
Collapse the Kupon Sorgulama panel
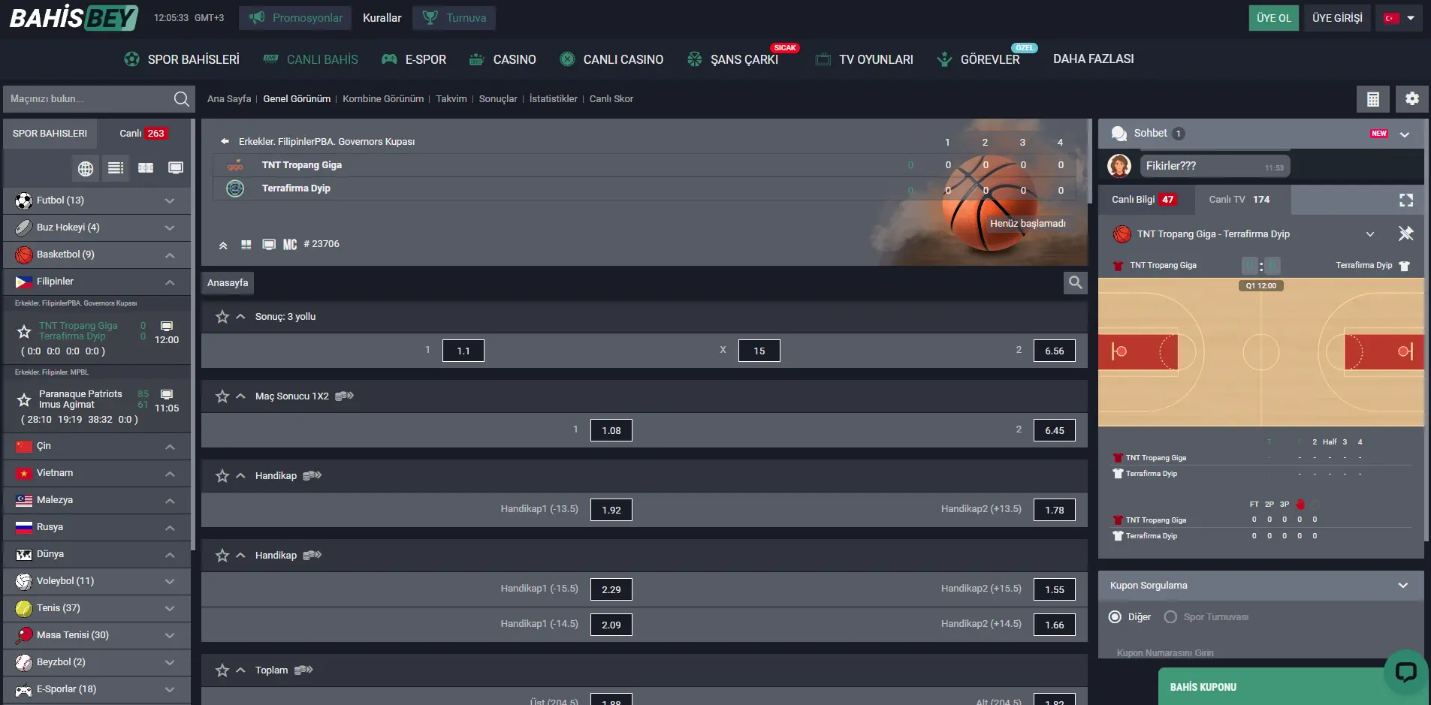point(1402,586)
